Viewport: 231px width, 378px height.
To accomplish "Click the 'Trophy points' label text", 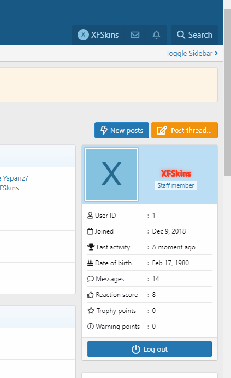I will [x=116, y=311].
